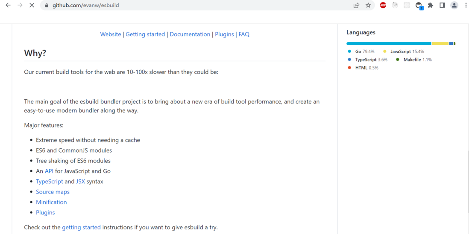Follow the JSX link
The image size is (469, 234).
80,182
